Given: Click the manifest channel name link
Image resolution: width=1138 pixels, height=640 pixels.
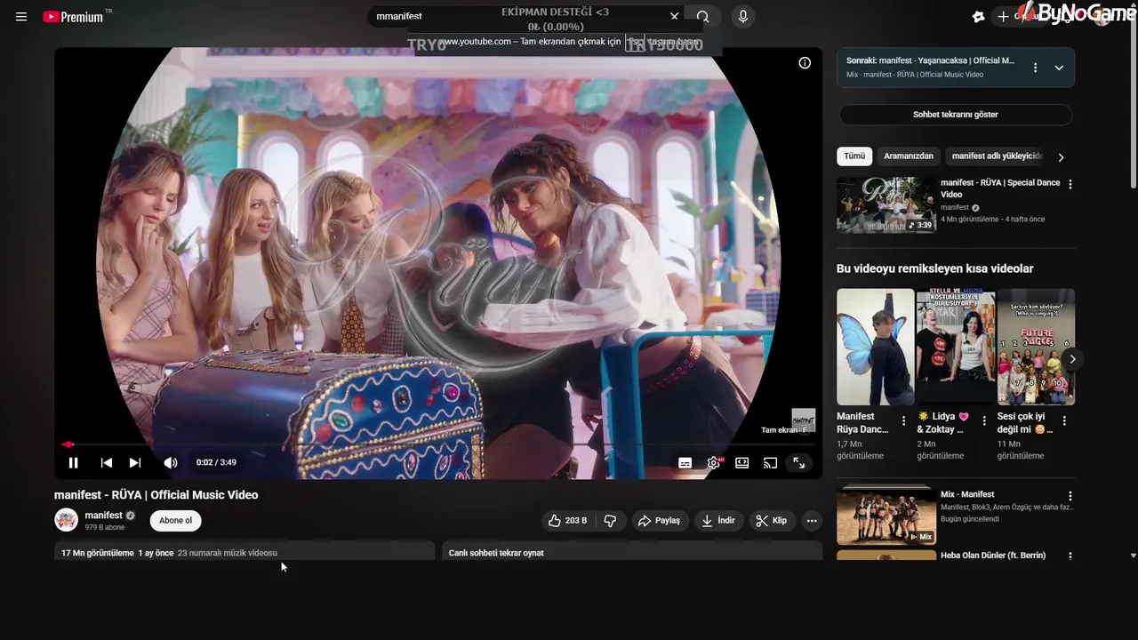Looking at the screenshot, I should 104,516.
